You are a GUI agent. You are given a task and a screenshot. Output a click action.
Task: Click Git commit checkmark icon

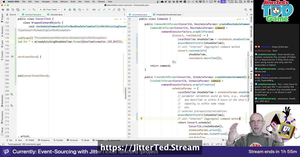104,10
